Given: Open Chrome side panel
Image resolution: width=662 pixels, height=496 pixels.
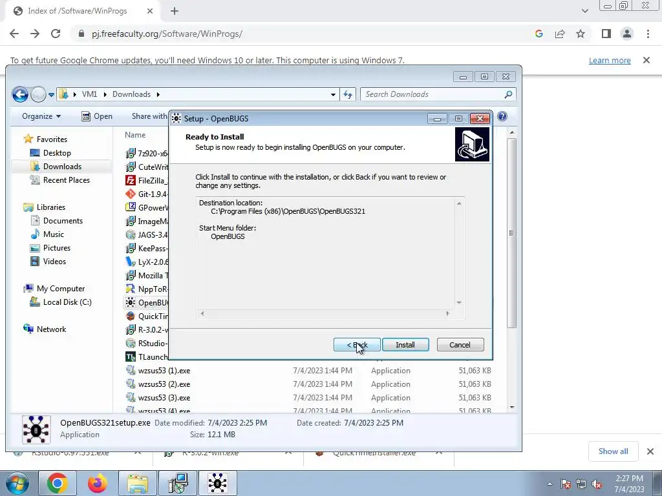Looking at the screenshot, I should click(x=606, y=34).
